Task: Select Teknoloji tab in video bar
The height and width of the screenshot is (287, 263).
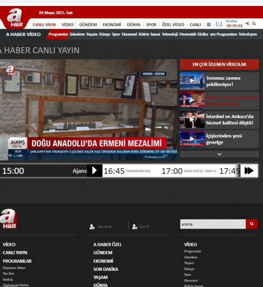Action: point(169,34)
